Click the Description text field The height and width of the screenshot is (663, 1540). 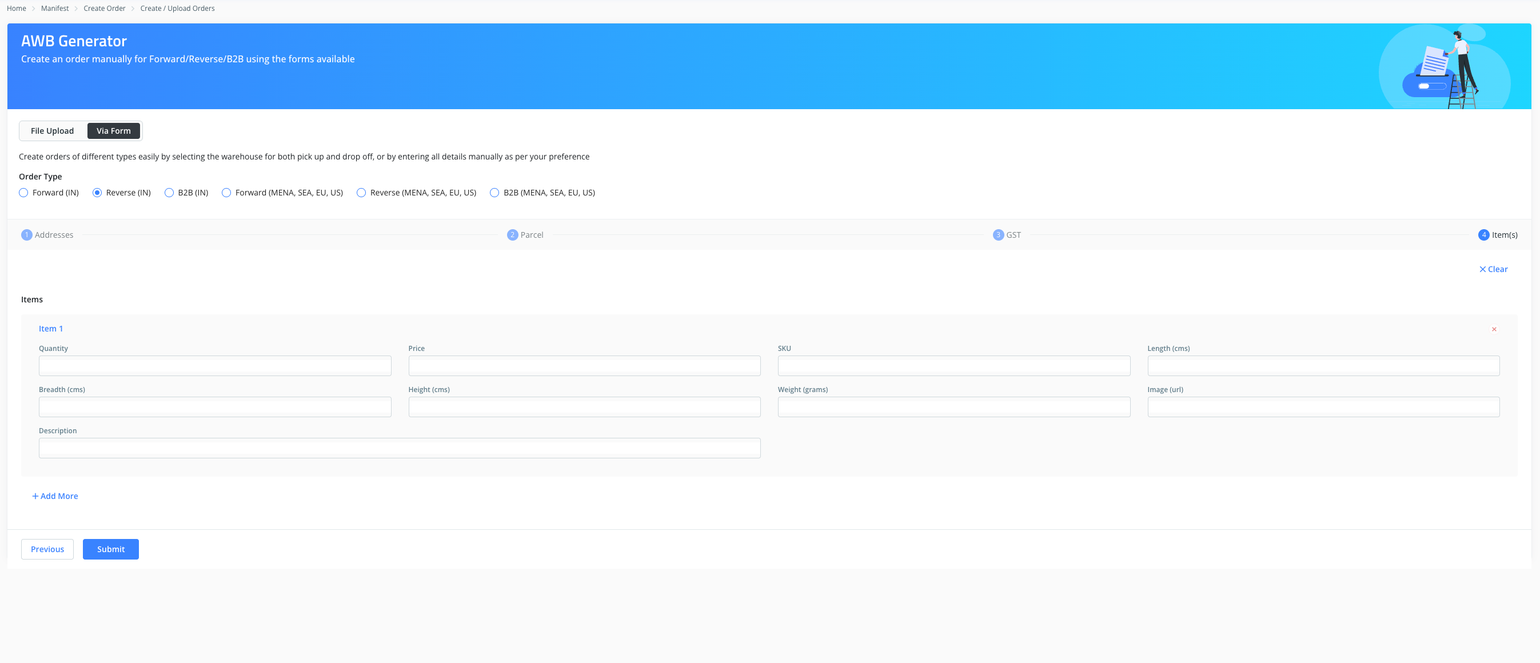point(400,448)
